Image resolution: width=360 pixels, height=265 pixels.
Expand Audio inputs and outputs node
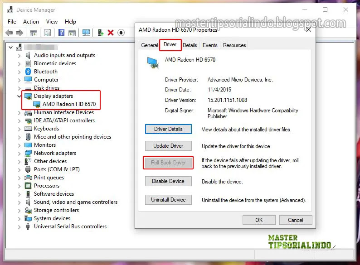pos(19,56)
